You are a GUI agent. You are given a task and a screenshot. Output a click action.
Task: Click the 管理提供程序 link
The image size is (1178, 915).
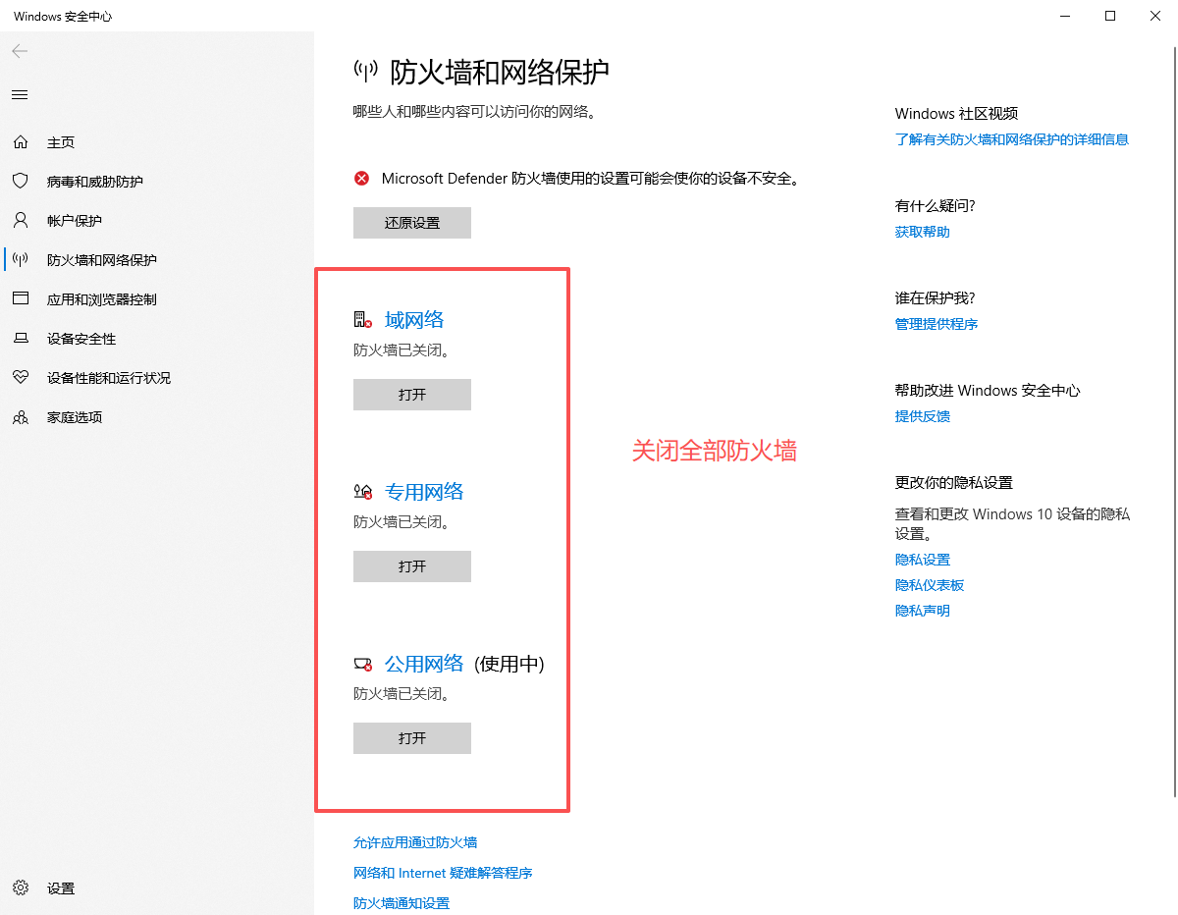937,324
